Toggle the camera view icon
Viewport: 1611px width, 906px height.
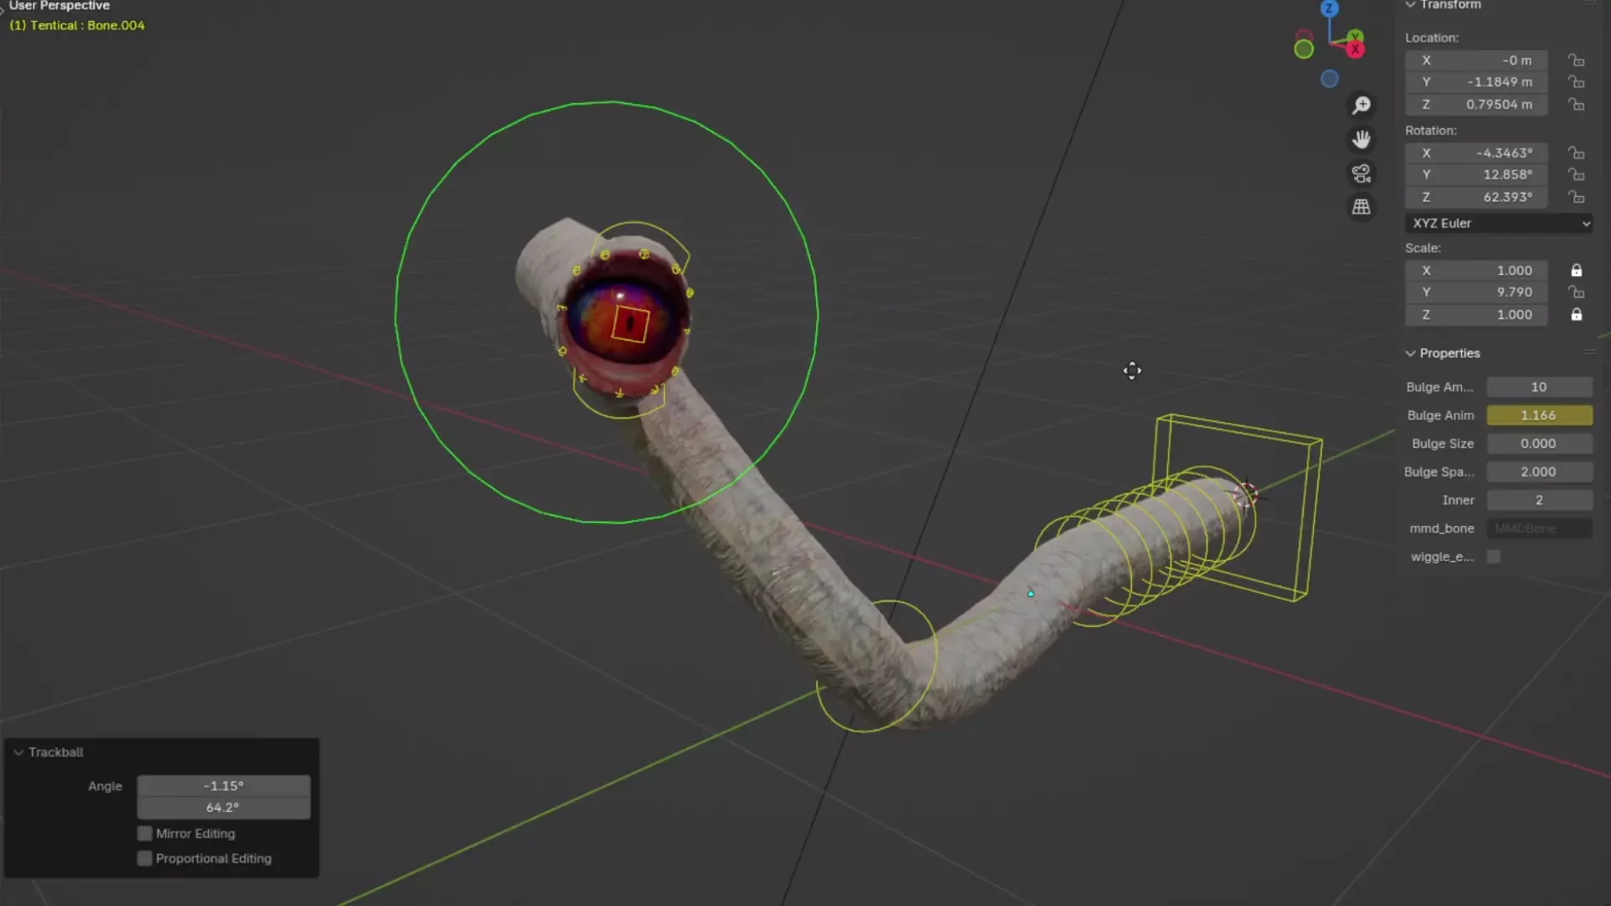(x=1361, y=174)
